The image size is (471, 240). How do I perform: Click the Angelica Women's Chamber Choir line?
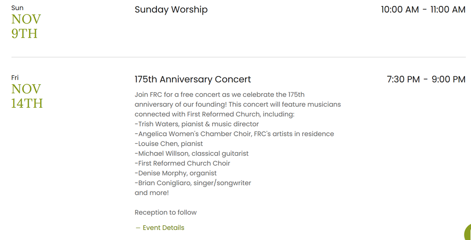tap(234, 134)
